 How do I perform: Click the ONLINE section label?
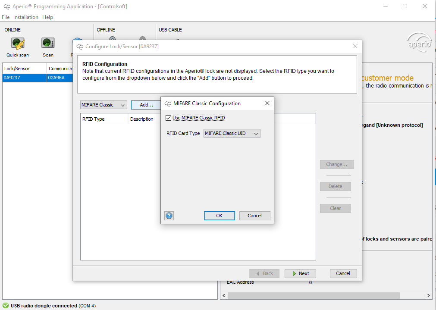coord(13,30)
